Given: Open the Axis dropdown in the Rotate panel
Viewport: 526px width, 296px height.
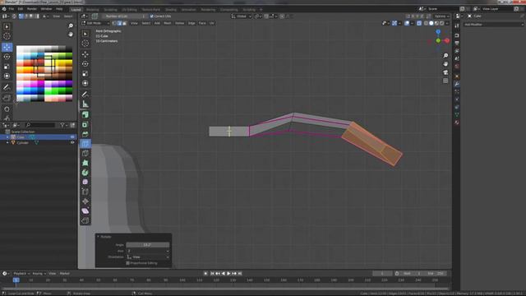Looking at the screenshot, I should (148, 251).
